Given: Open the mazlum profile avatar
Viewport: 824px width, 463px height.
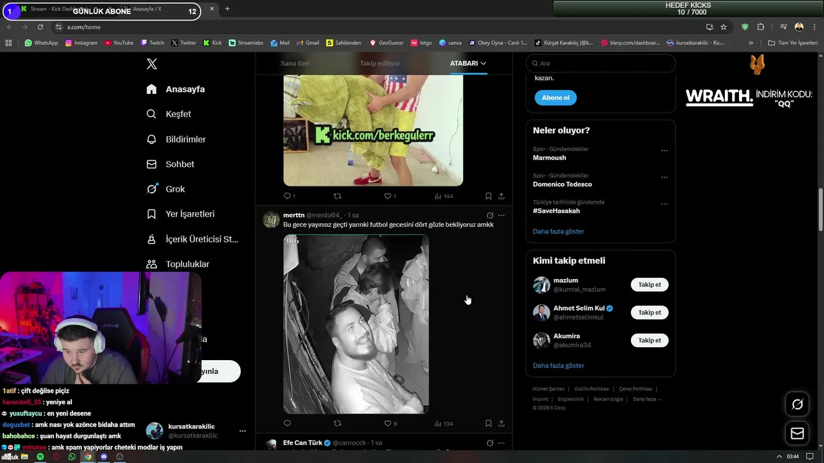Looking at the screenshot, I should 541,285.
